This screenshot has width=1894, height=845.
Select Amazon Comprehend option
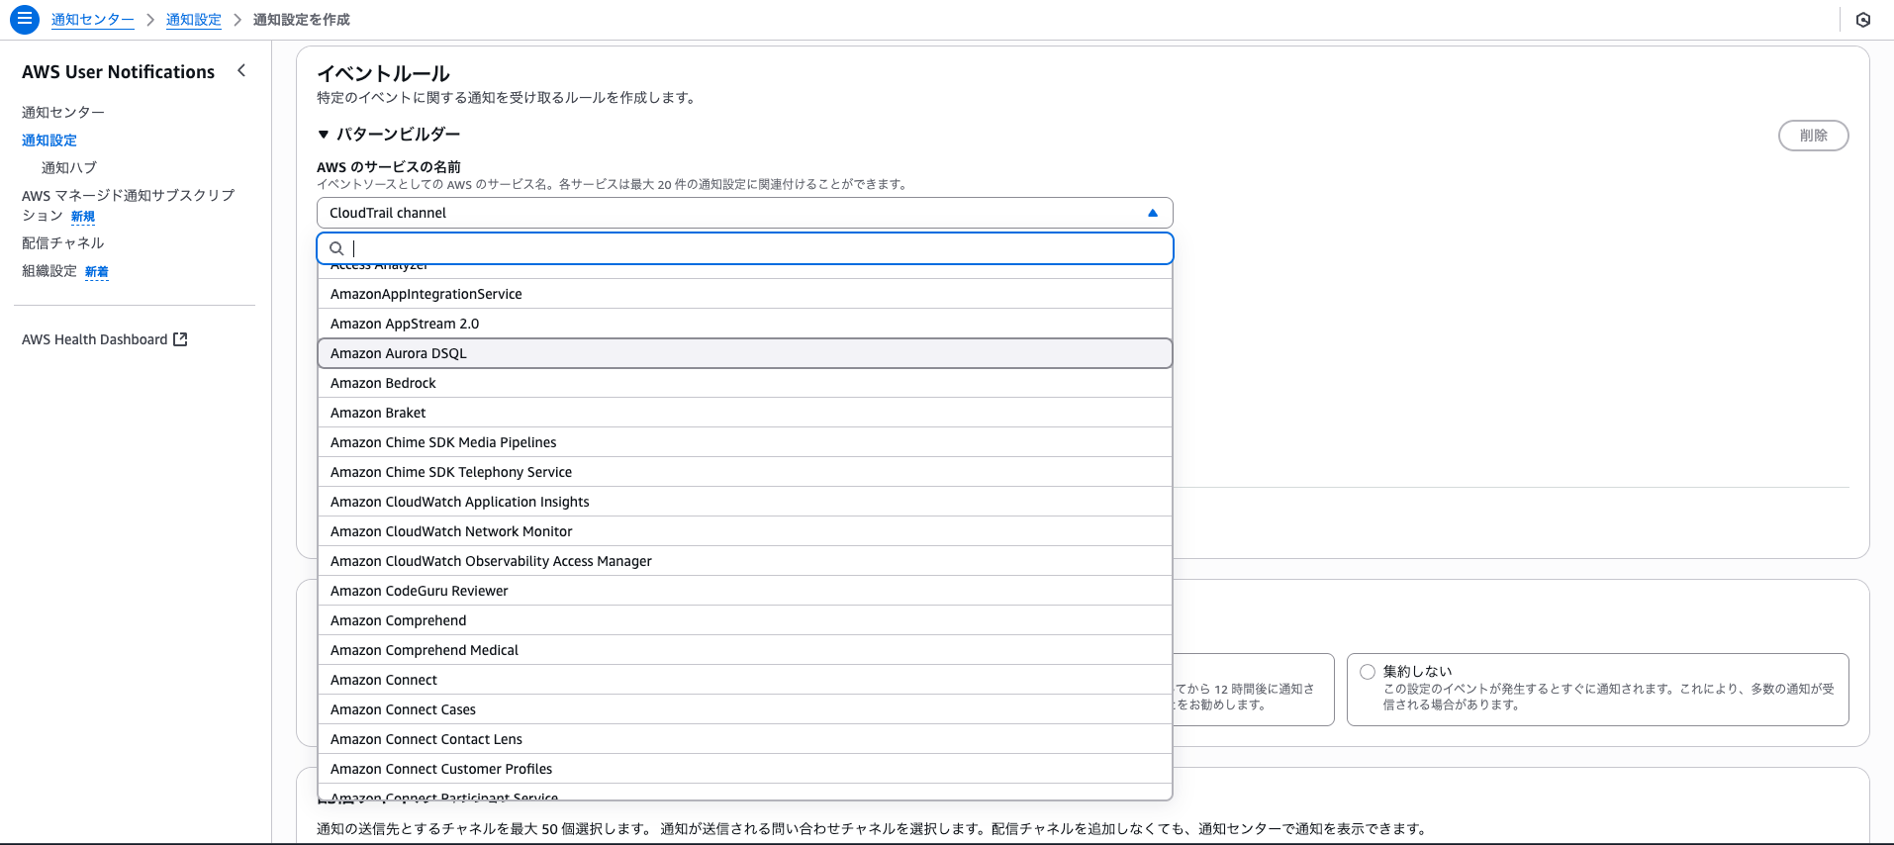coord(744,620)
